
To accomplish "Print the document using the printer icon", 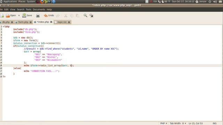I will (38, 15).
